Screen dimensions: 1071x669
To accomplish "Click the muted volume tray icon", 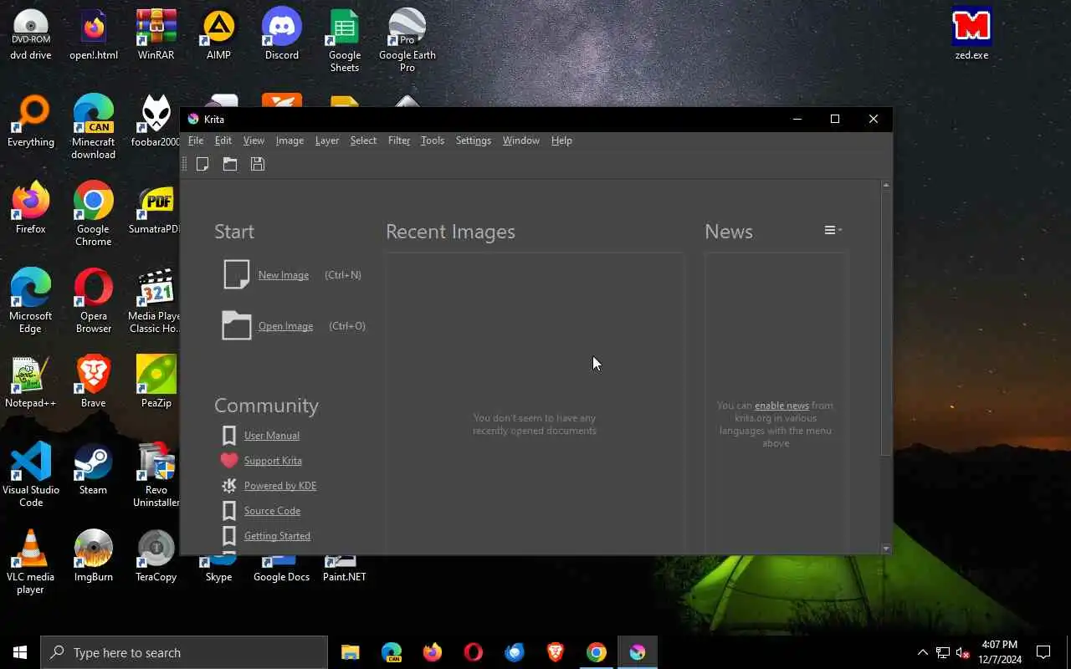I will (962, 652).
